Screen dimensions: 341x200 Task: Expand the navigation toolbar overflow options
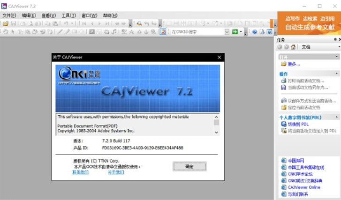(130, 23)
